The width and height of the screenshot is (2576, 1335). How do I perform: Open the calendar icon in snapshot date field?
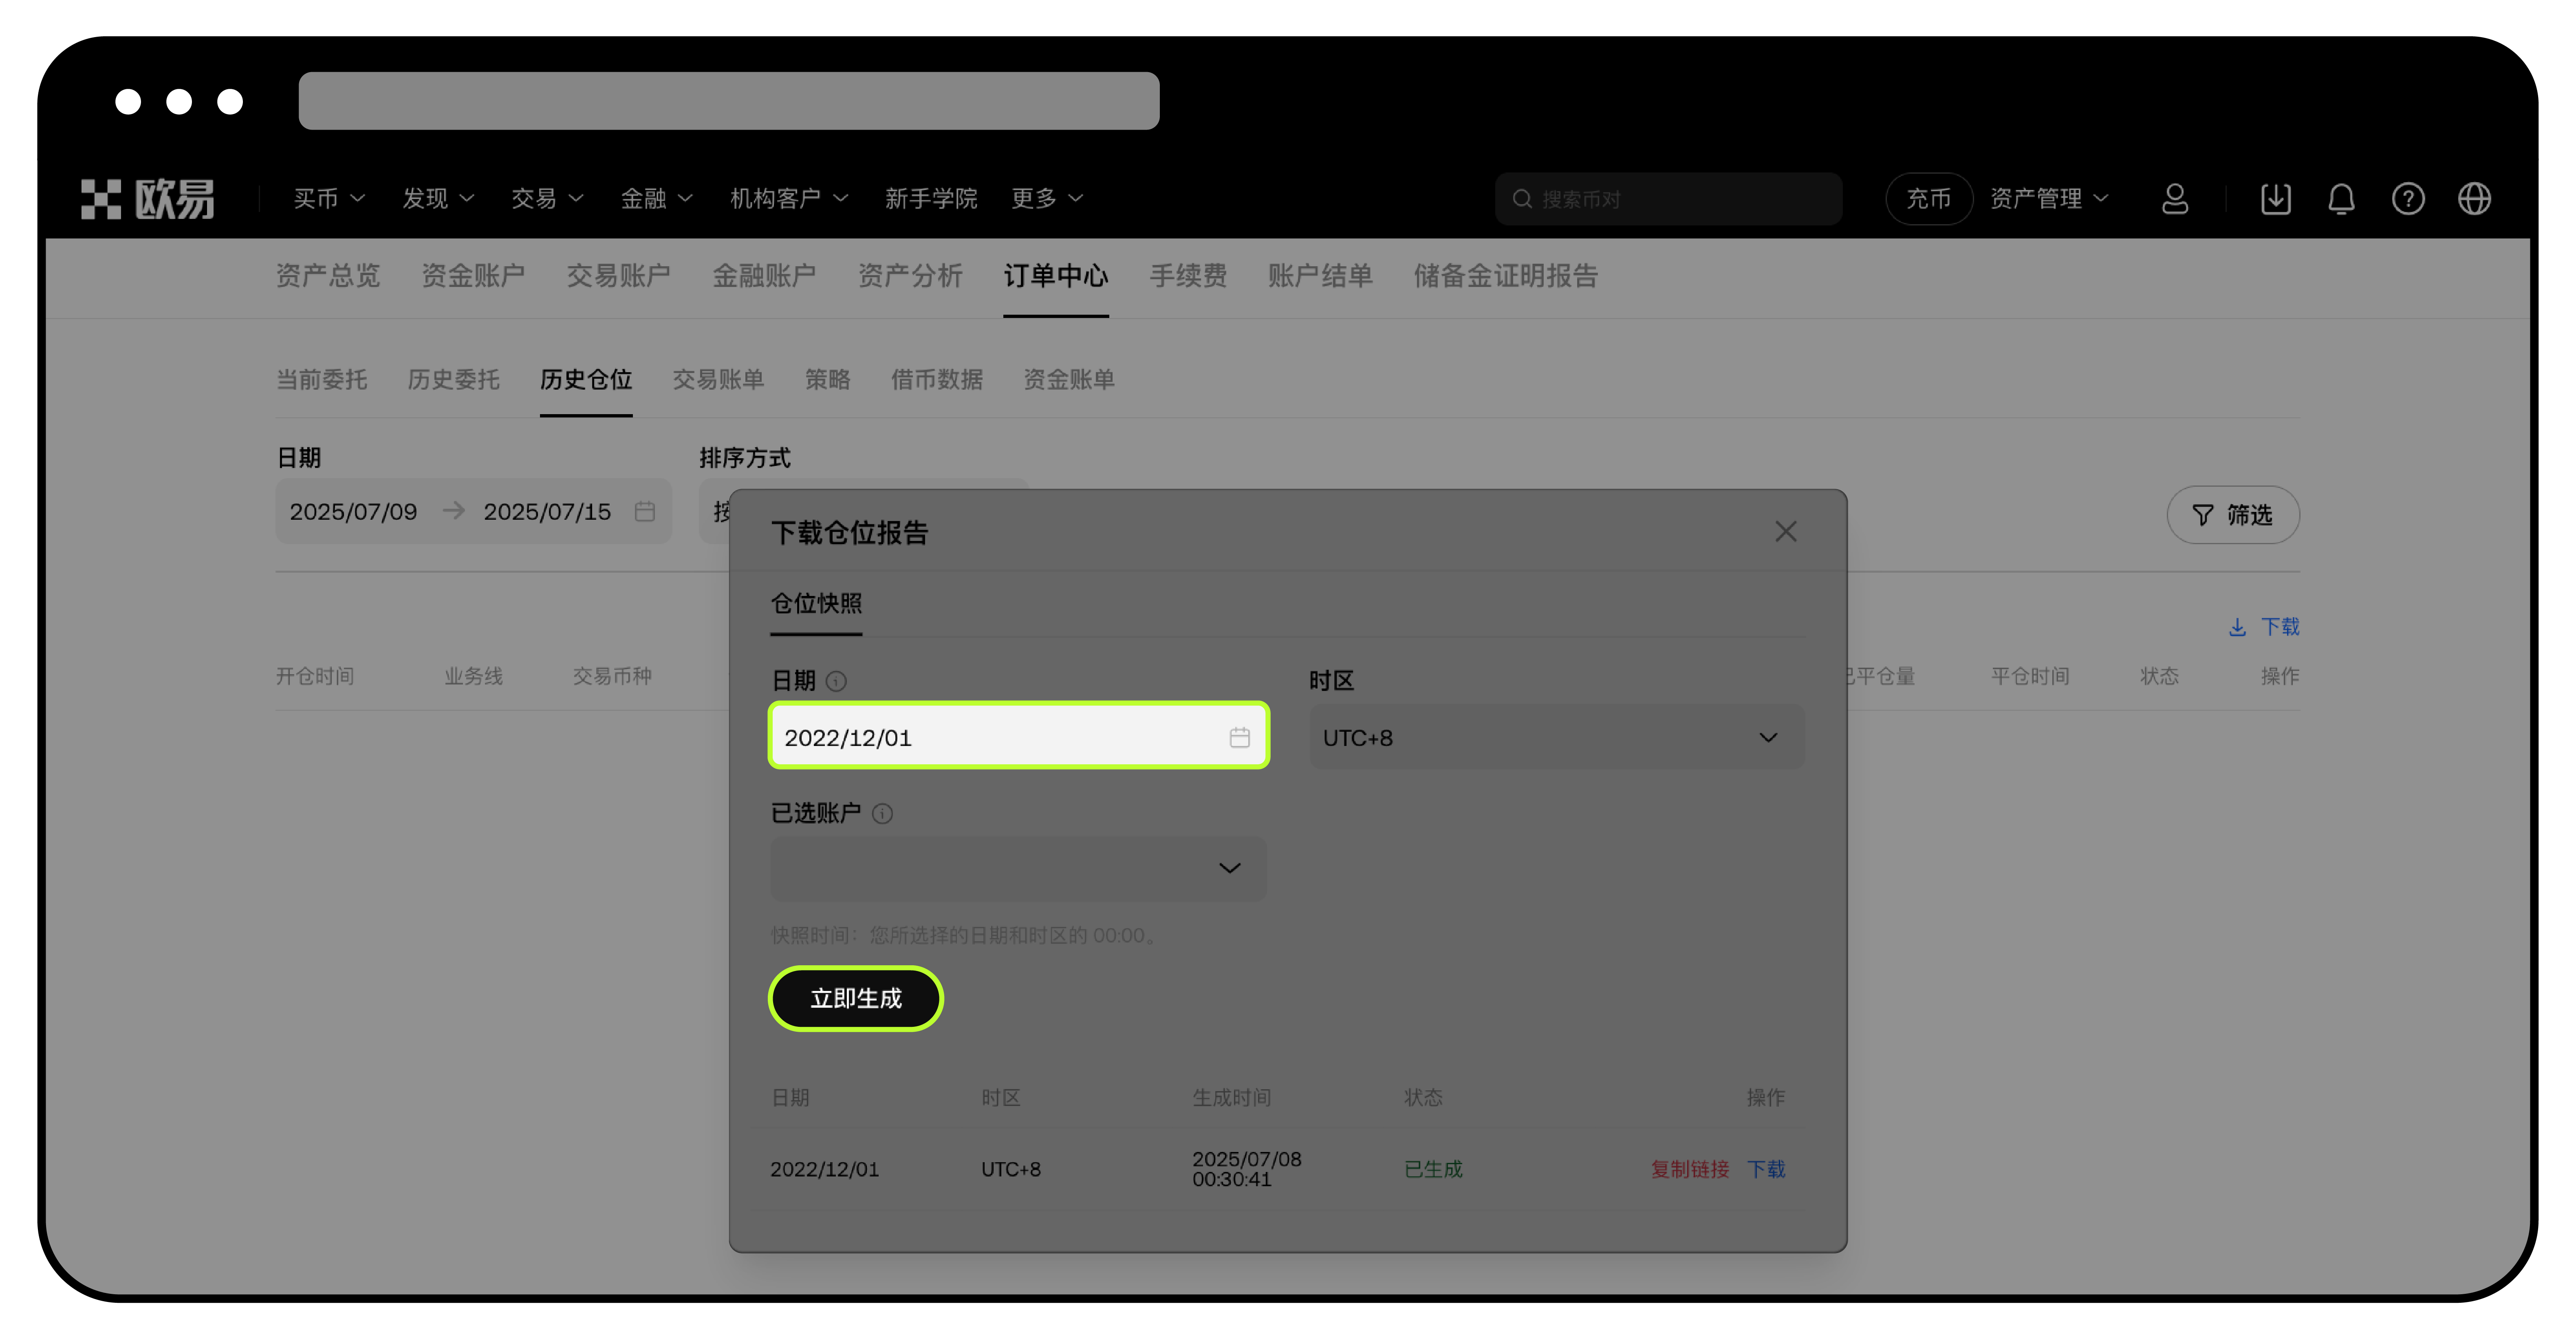pos(1240,737)
